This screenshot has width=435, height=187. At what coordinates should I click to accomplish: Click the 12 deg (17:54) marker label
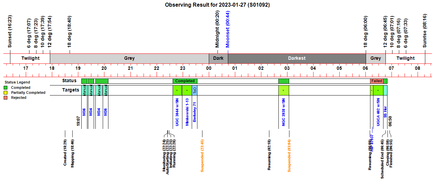[50, 32]
